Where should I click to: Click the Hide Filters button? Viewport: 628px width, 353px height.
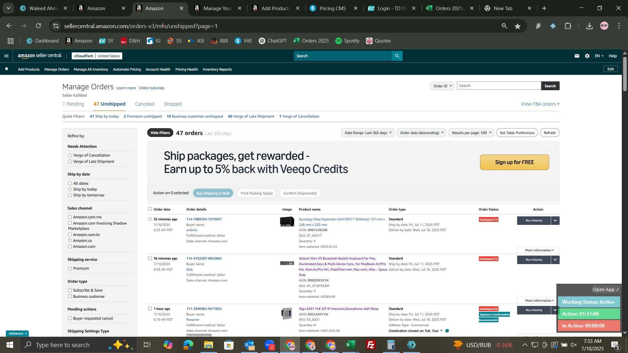coord(160,133)
